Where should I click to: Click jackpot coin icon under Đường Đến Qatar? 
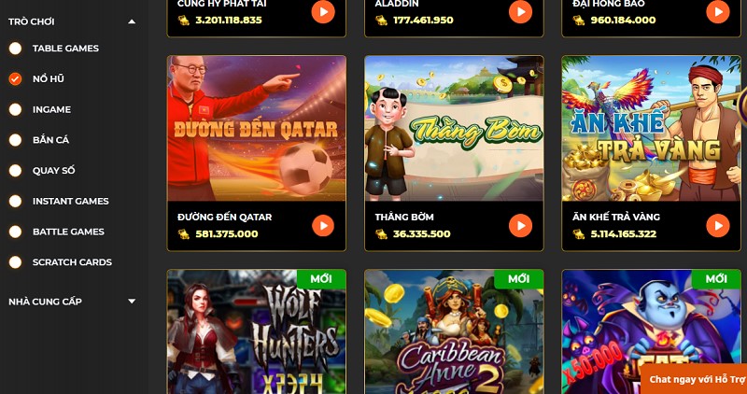pos(183,234)
